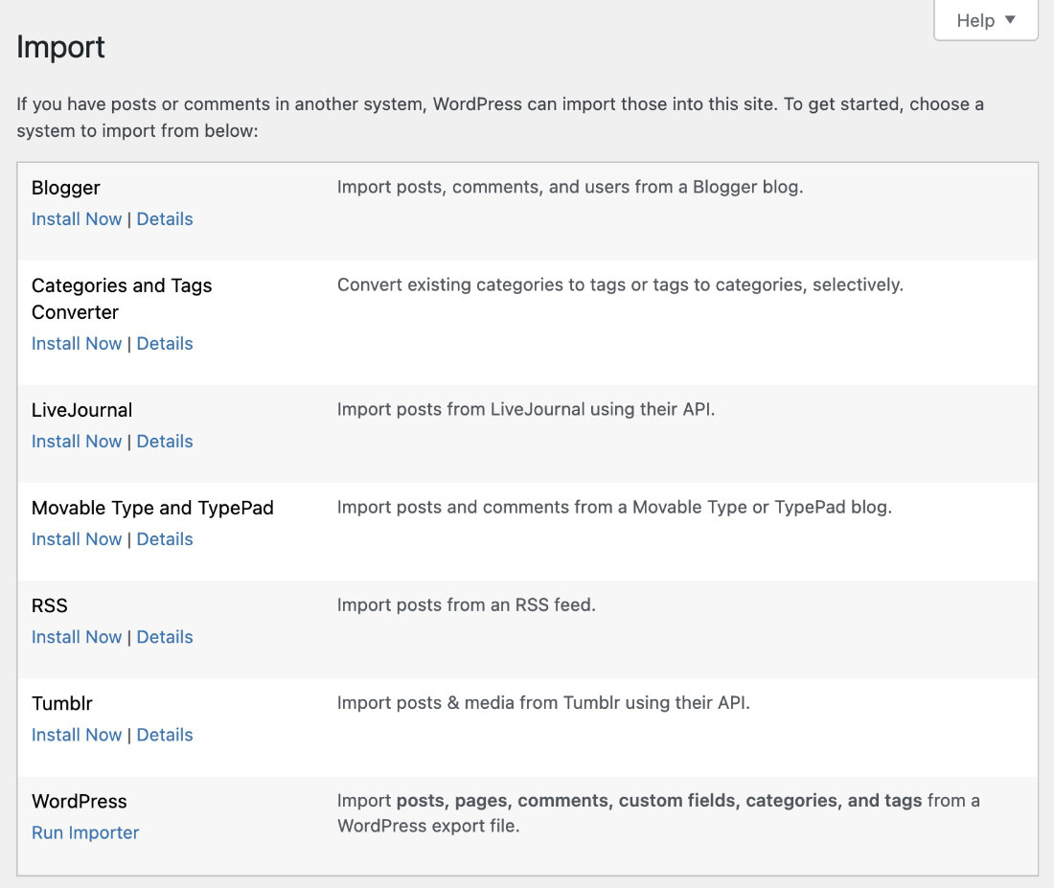Show Details for the LiveJournal importer

(165, 442)
